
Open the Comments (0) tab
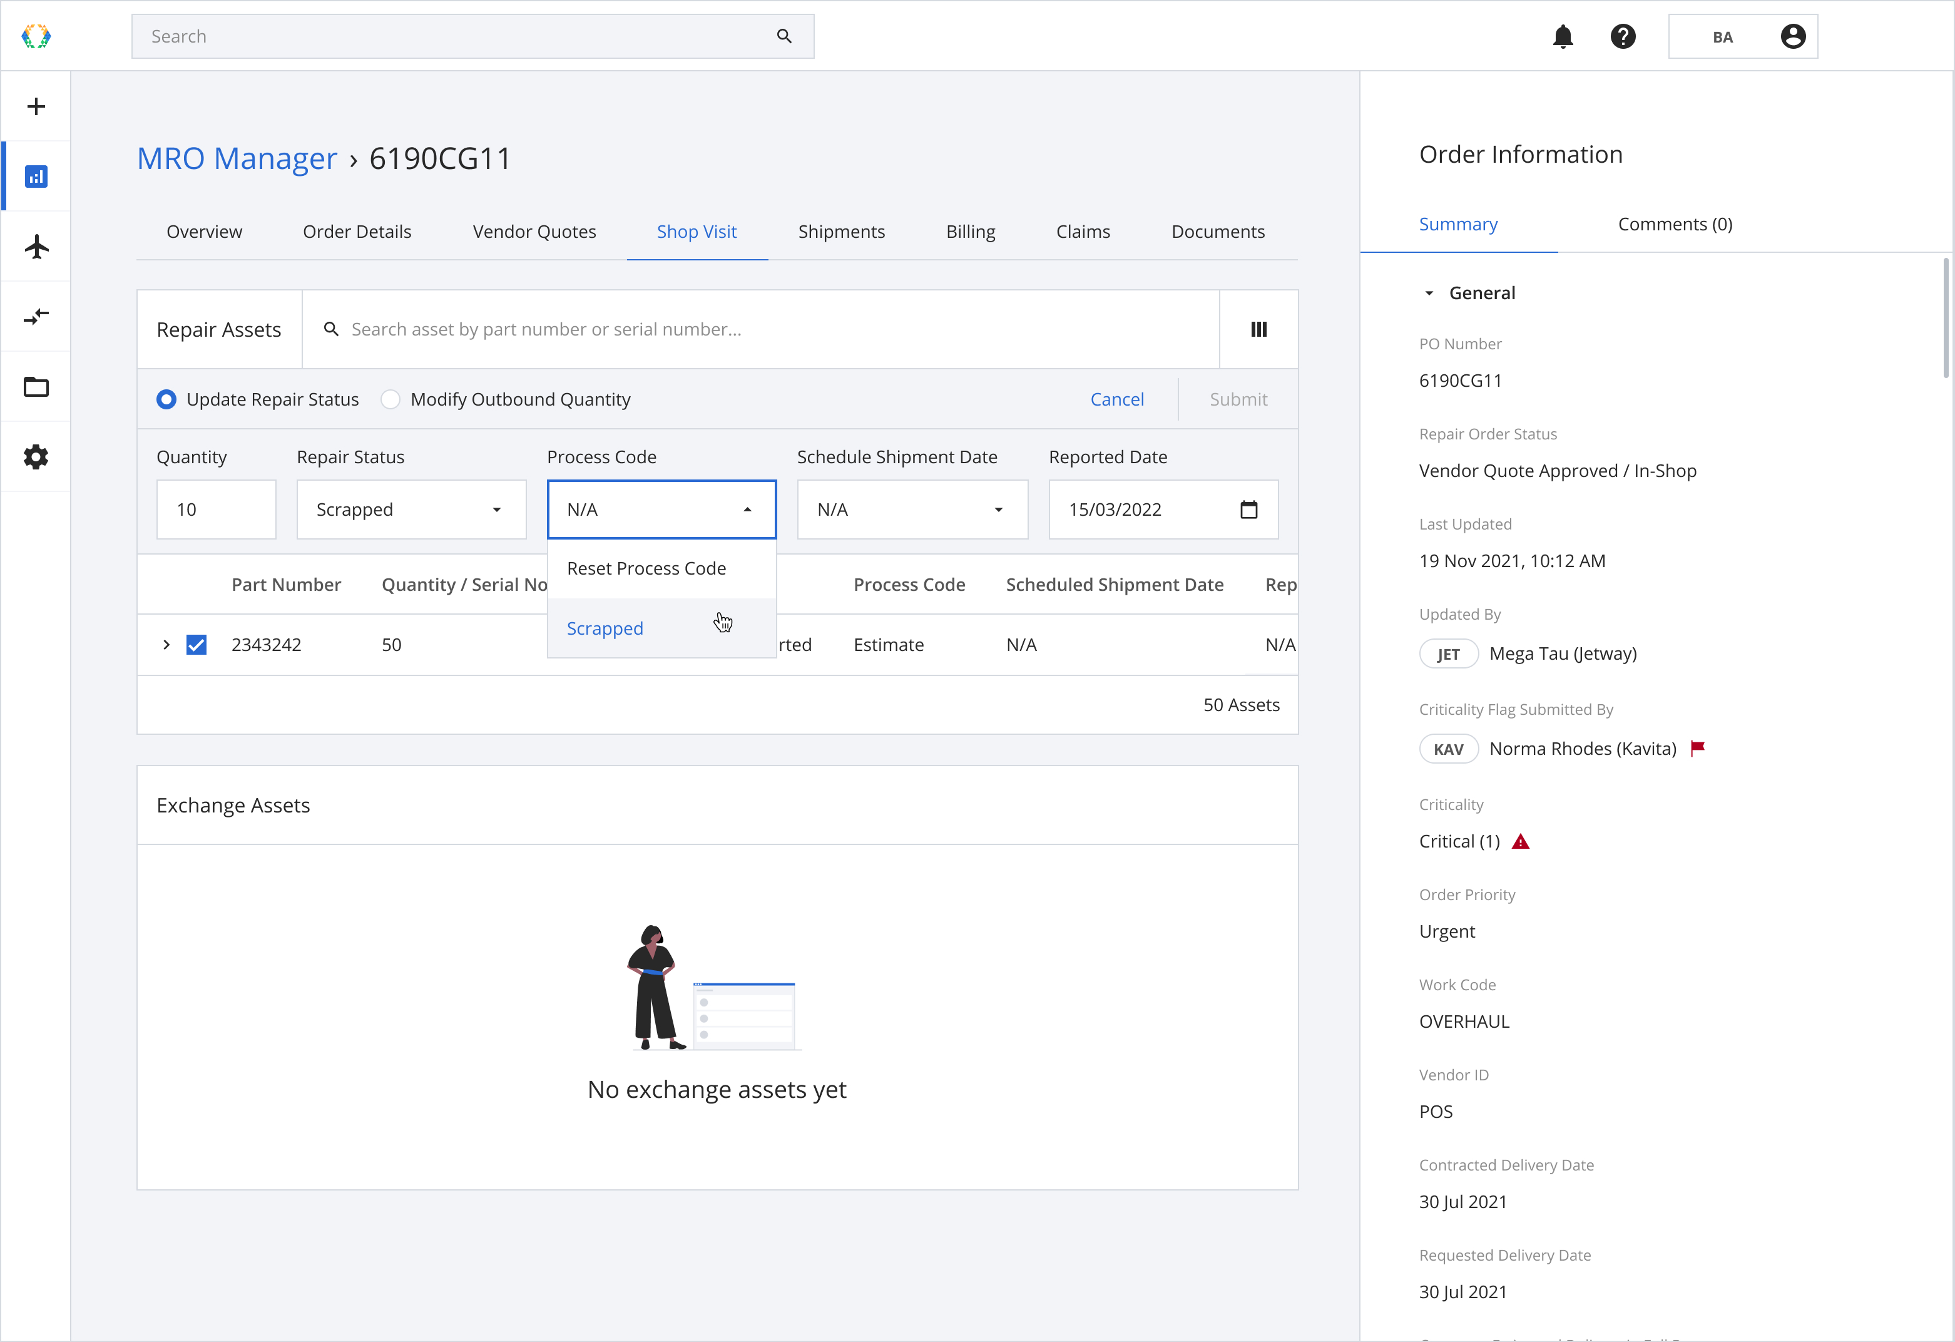[x=1675, y=224]
